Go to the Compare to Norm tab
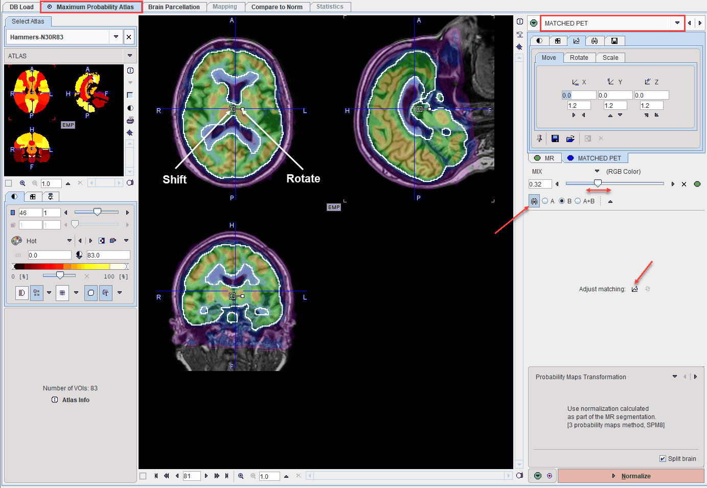Viewport: 707px width, 488px height. 277,7
